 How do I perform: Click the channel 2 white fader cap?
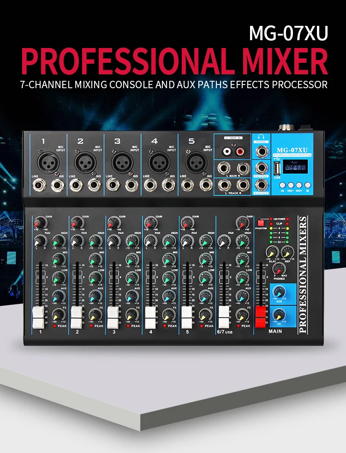click(x=76, y=317)
